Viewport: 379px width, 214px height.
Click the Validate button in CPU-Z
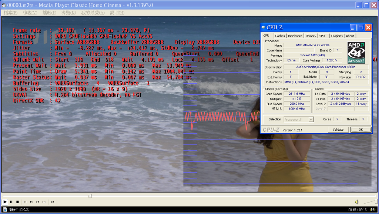click(x=338, y=130)
